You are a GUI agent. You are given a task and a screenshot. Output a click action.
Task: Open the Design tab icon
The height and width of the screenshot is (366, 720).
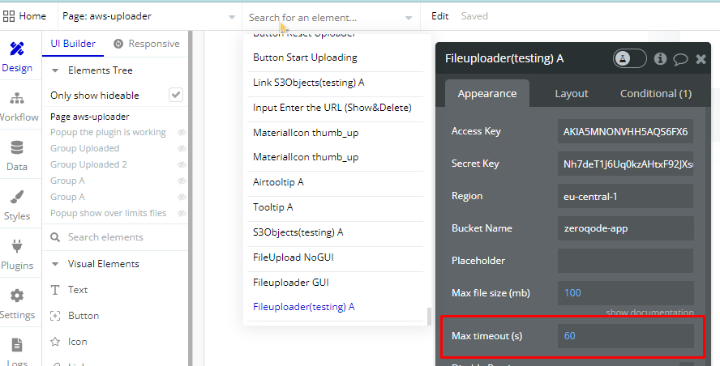click(x=17, y=49)
